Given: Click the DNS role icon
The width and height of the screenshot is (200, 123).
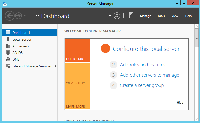Looking at the screenshot, I should (8, 59).
